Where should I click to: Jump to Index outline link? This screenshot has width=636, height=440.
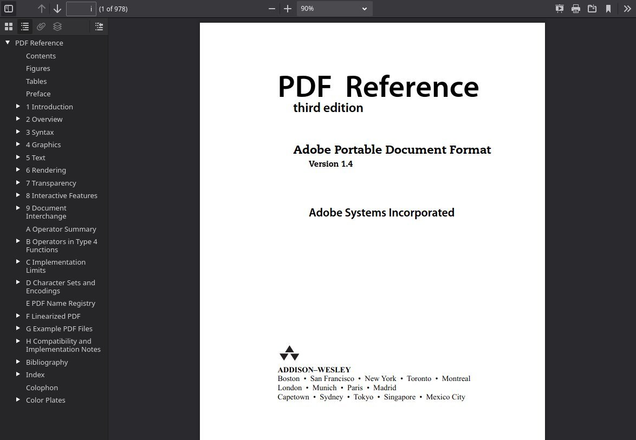tap(35, 375)
